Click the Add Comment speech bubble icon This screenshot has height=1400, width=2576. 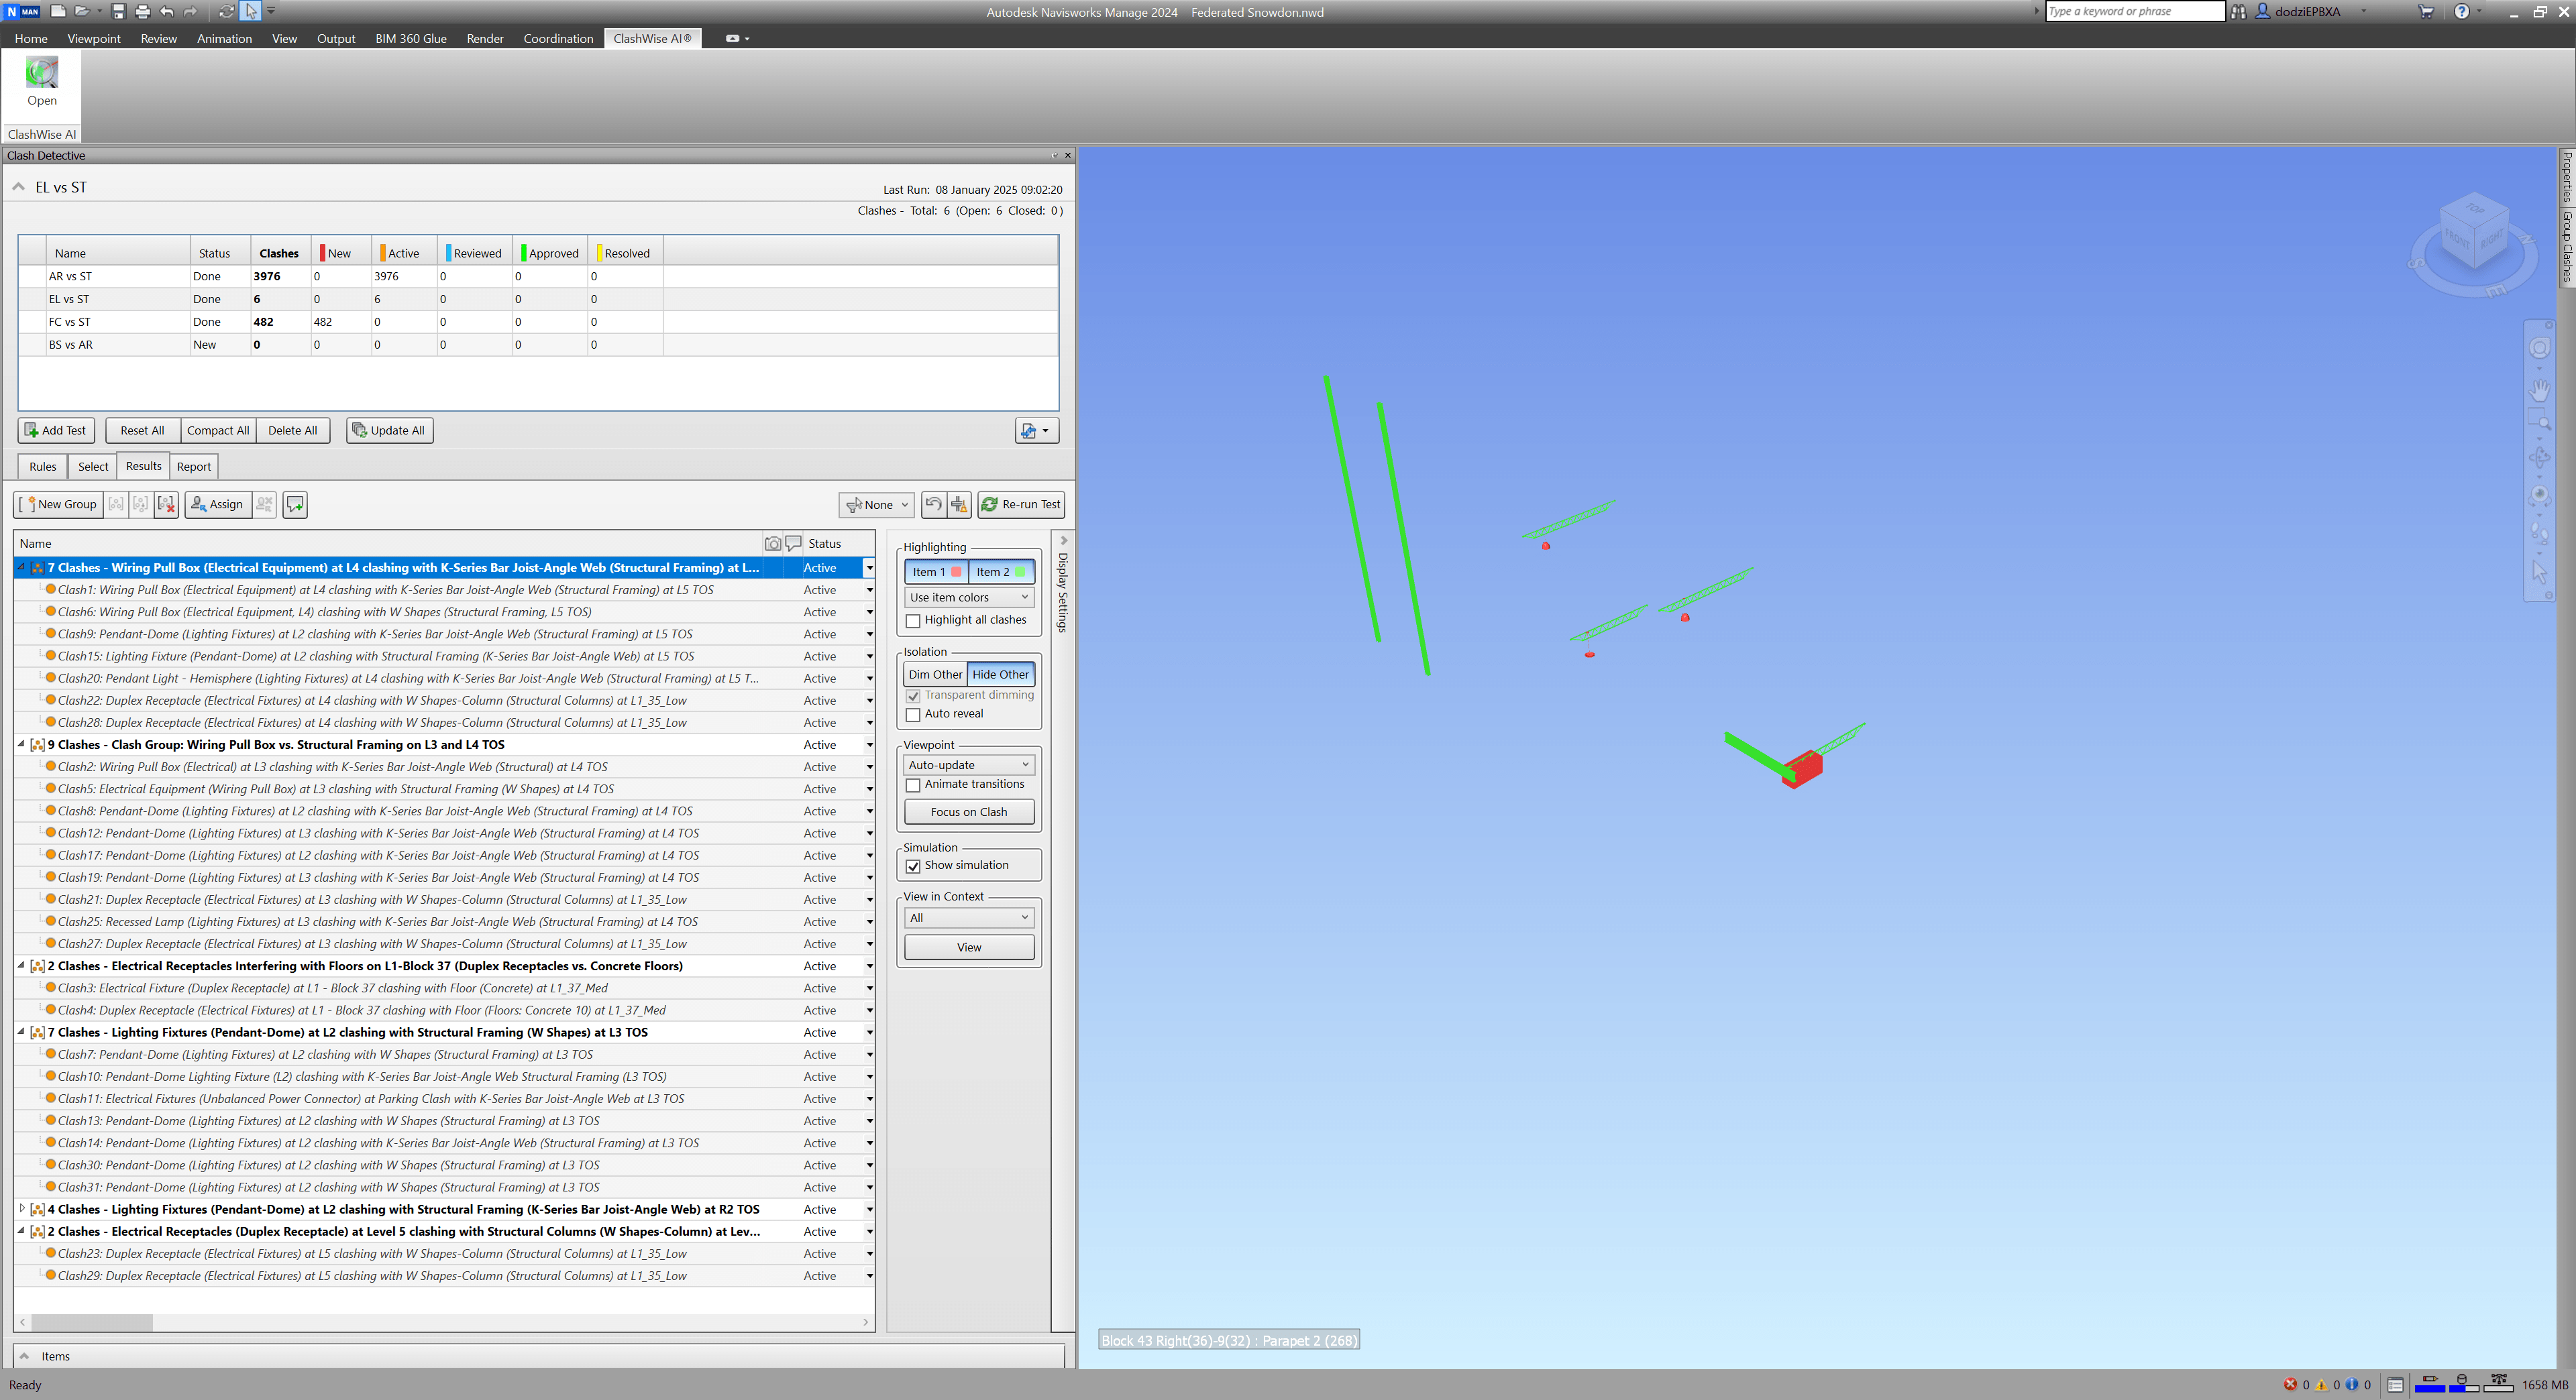pyautogui.click(x=295, y=505)
